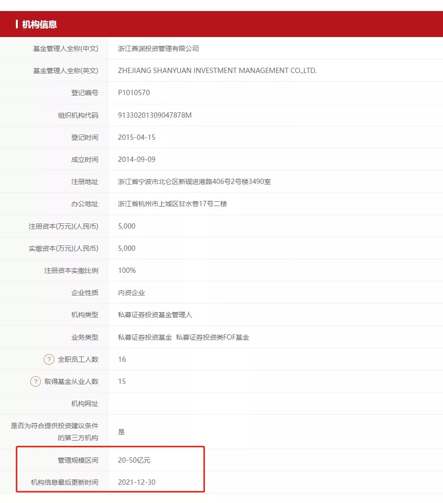Click enterprise nature value 内资企业
Screen dimensions: 443x503
click(x=131, y=293)
